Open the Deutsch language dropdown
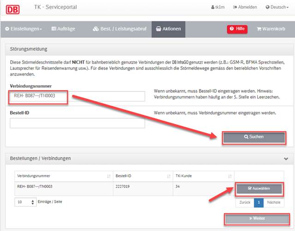Image resolution: width=295 pixels, height=231 pixels. point(277,7)
